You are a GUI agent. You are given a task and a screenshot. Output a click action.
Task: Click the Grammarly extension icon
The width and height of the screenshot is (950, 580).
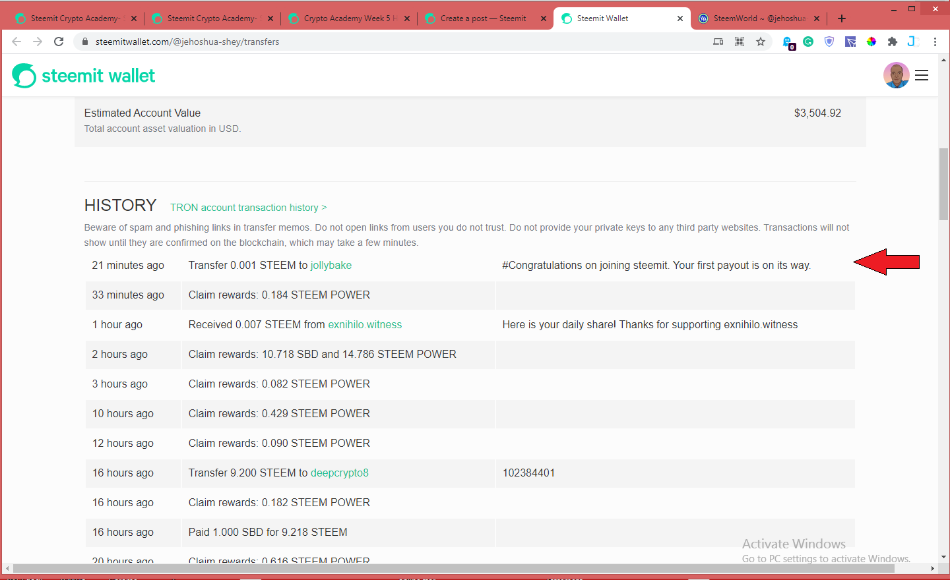[x=808, y=42]
